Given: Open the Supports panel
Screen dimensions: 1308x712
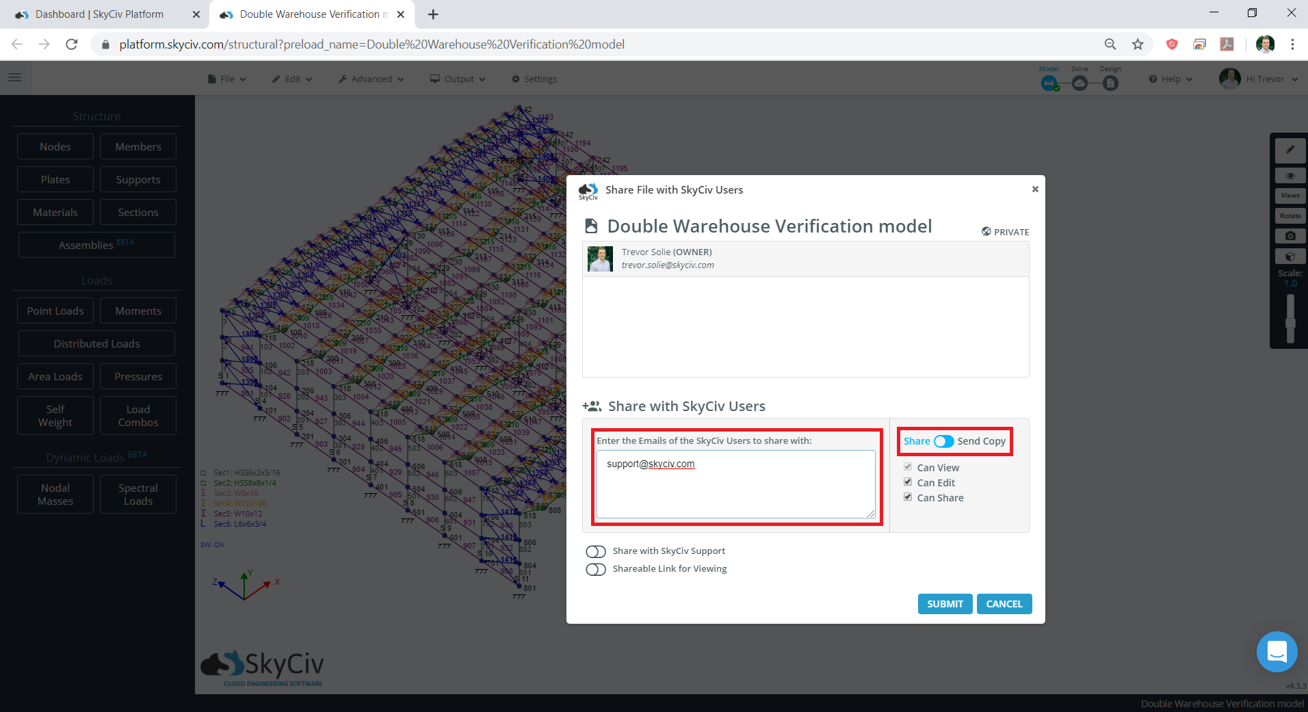Looking at the screenshot, I should pos(138,179).
